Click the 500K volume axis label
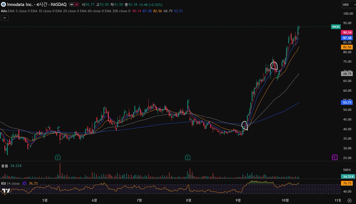 (347, 170)
